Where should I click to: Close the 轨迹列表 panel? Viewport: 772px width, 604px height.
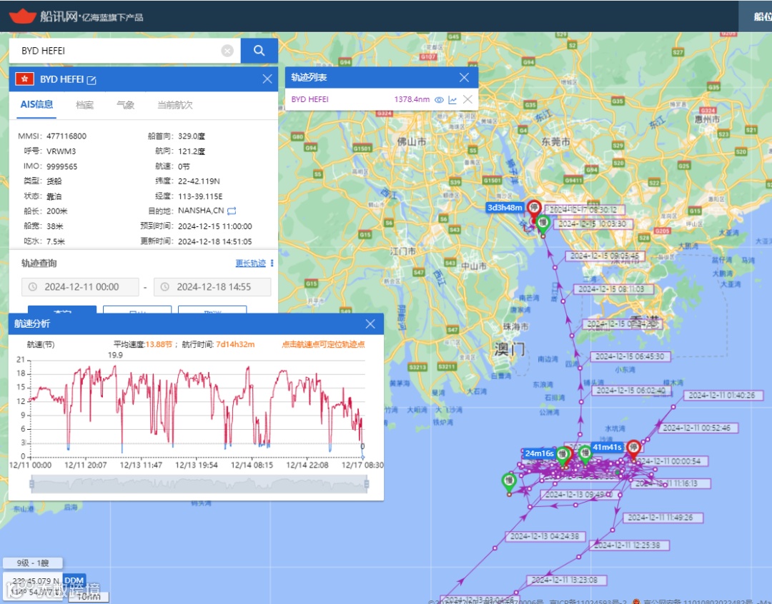point(464,77)
